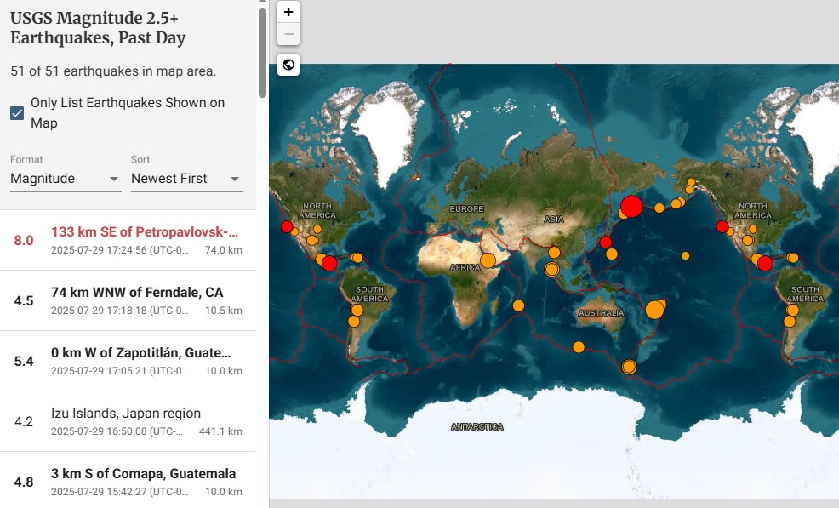Click the ringed orange marker south of New Zealand
This screenshot has width=839, height=508.
point(630,367)
